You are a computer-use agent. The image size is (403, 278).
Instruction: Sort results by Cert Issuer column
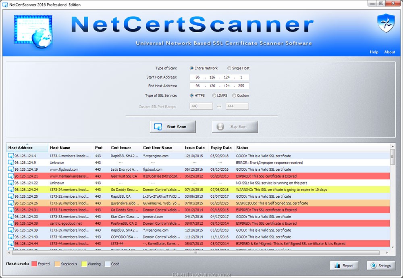point(125,148)
